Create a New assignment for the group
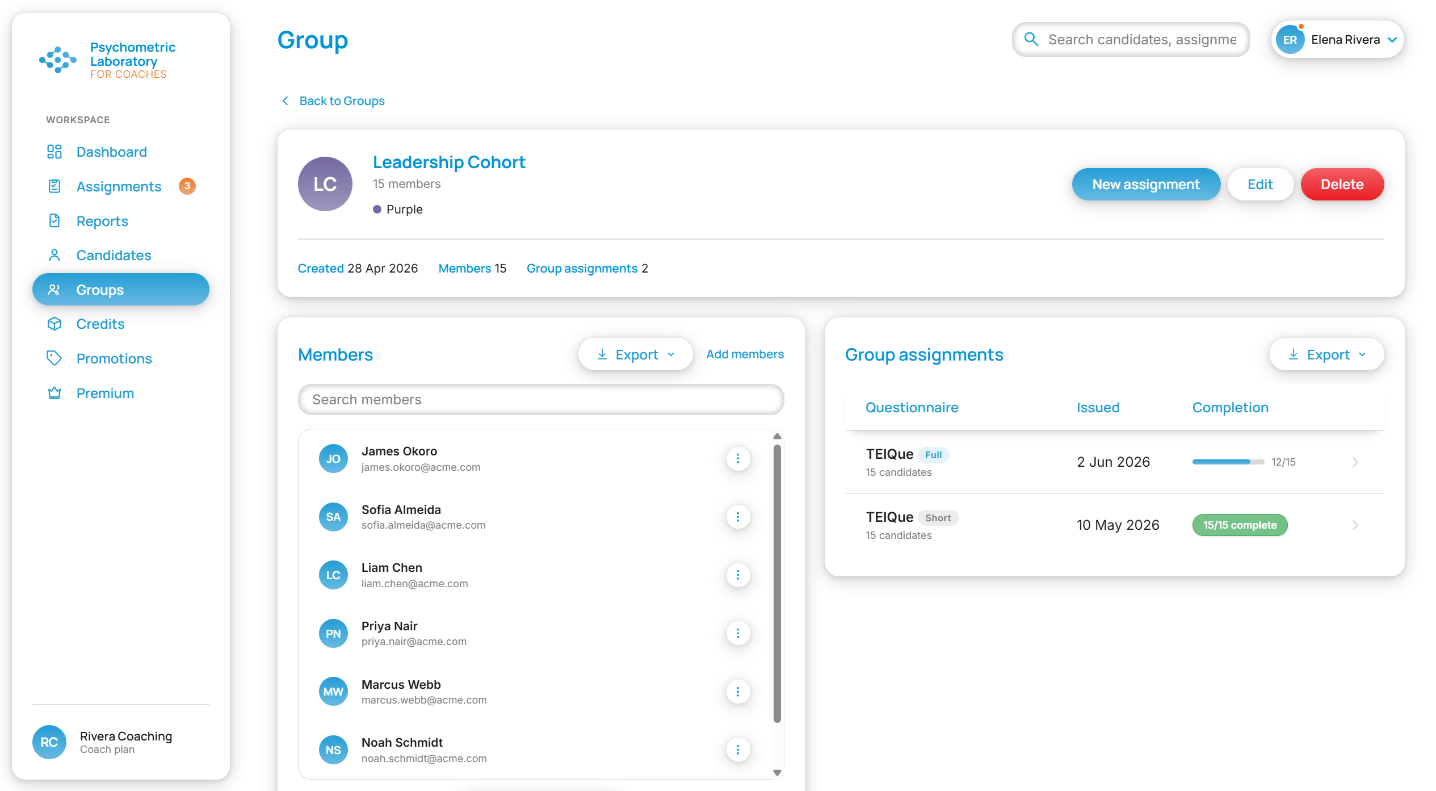This screenshot has height=791, width=1436. point(1146,184)
